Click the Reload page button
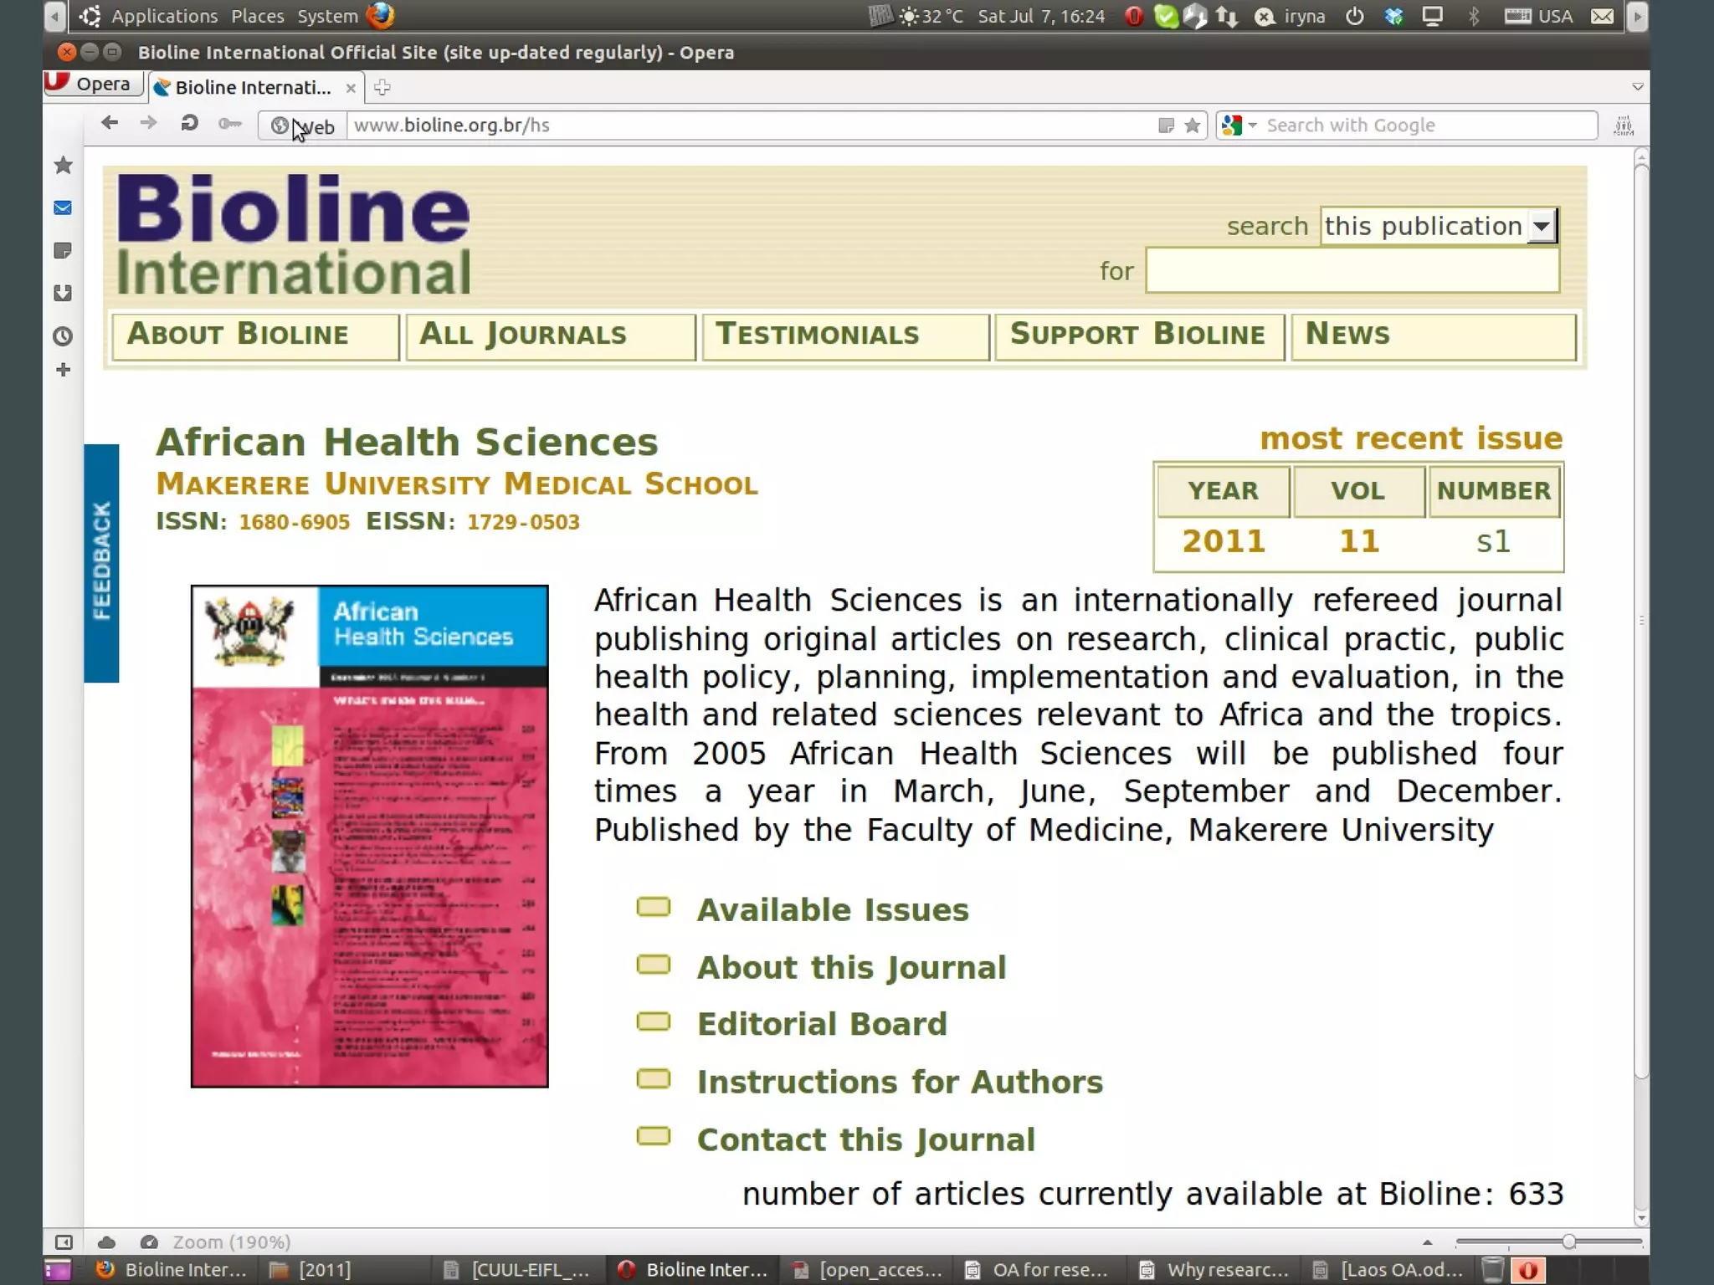The image size is (1714, 1285). [189, 124]
